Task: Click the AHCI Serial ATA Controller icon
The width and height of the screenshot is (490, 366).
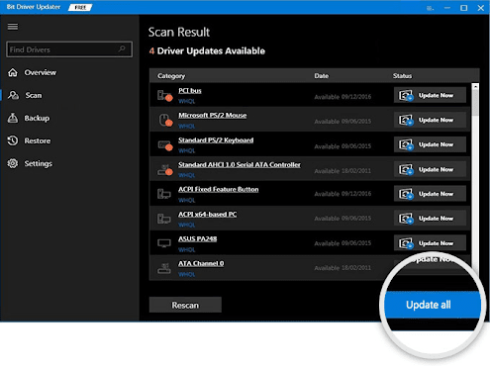Action: coord(165,170)
